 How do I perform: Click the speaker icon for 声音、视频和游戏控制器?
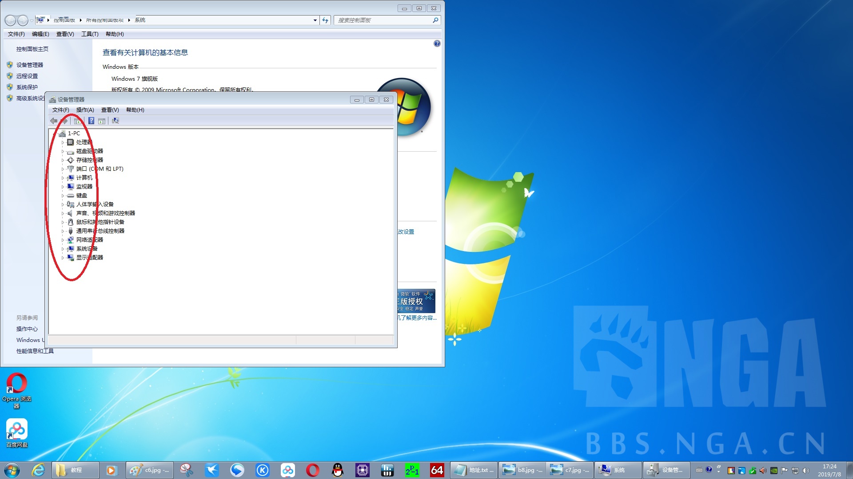point(70,213)
